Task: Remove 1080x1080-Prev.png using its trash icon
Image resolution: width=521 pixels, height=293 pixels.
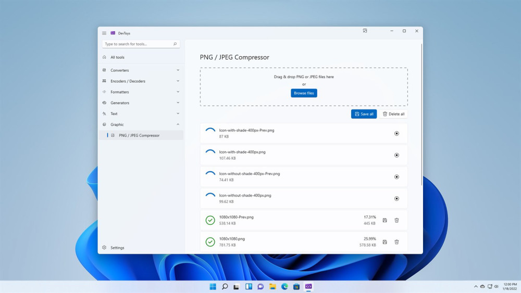Action: tap(396, 220)
